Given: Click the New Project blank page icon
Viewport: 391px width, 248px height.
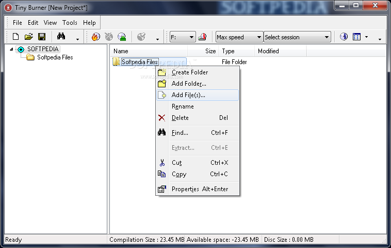Looking at the screenshot, I should point(15,37).
